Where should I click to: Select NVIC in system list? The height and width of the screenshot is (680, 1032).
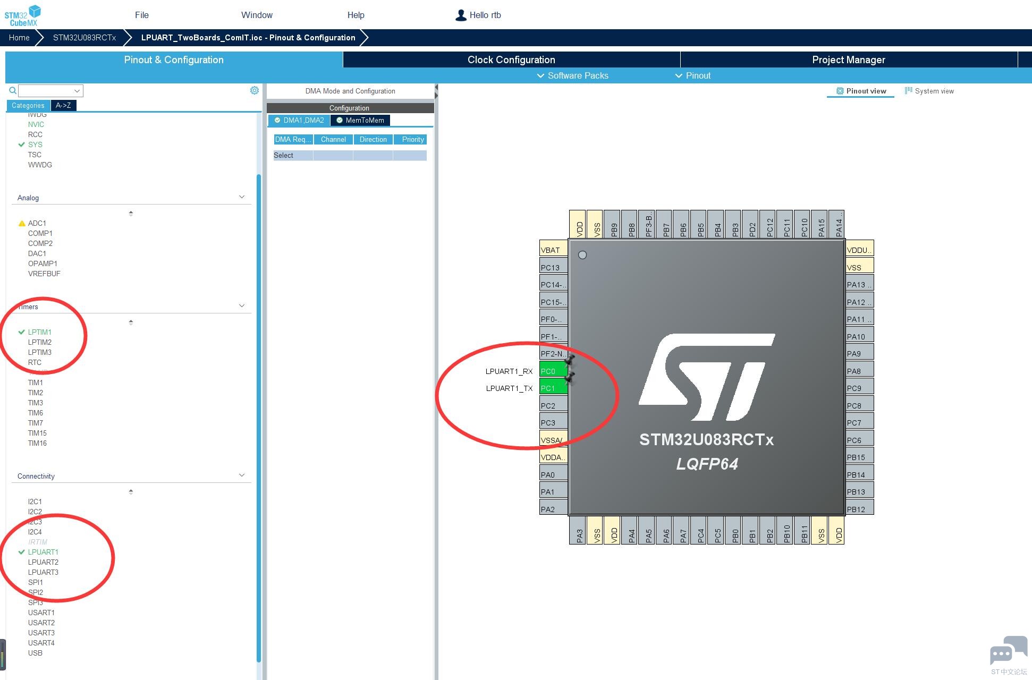click(x=36, y=124)
